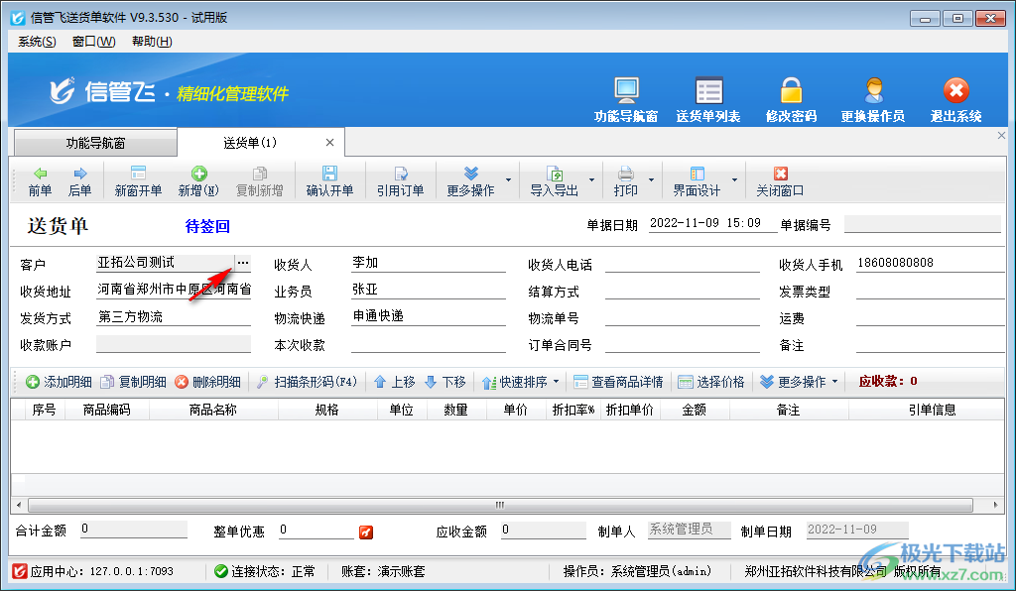Screen dimensions: 1016x591
Task: Click the customer ellipsis lookup button
Action: (243, 263)
